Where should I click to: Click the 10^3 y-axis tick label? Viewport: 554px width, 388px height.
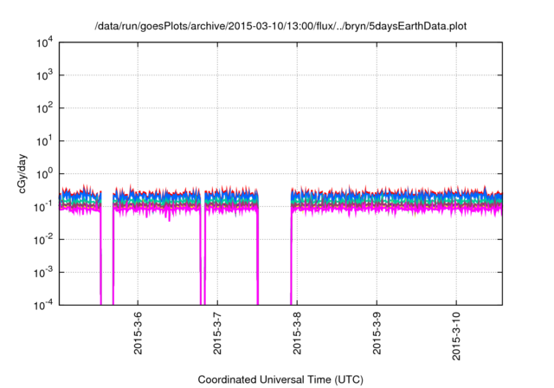44,75
